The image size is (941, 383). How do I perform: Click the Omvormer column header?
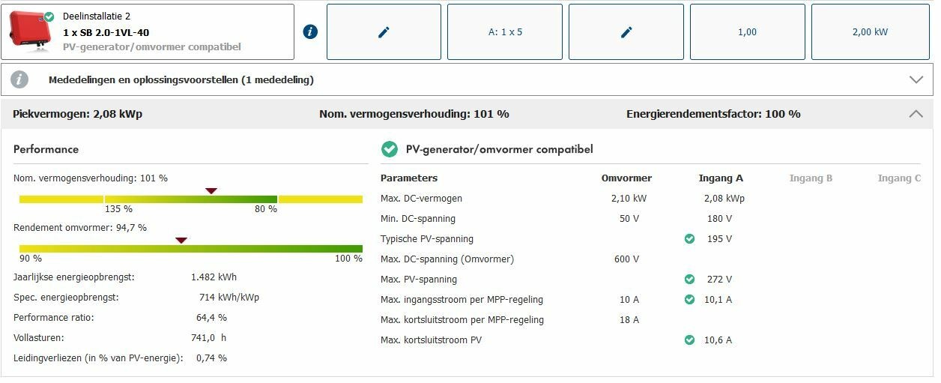(626, 178)
